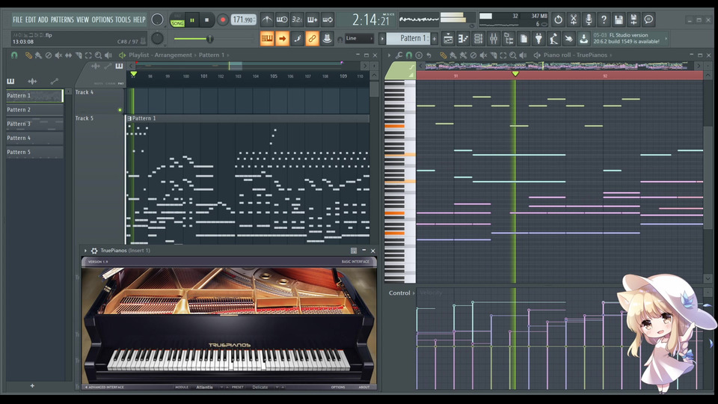Click the plus button next to Pattern 1
This screenshot has width=718, height=404.
tap(435, 38)
